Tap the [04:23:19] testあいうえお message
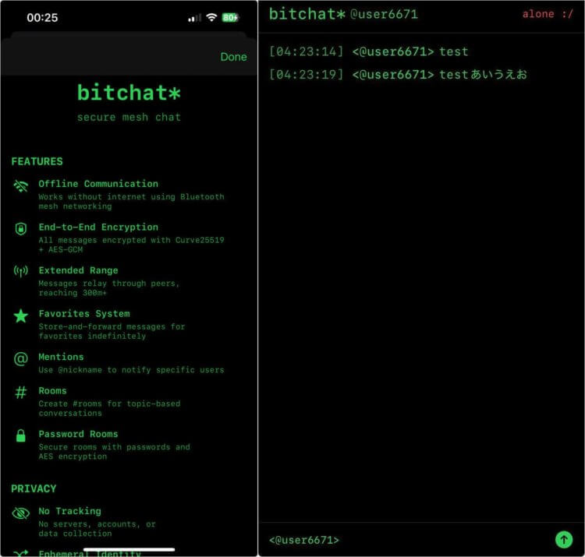585x557 pixels. [x=398, y=74]
